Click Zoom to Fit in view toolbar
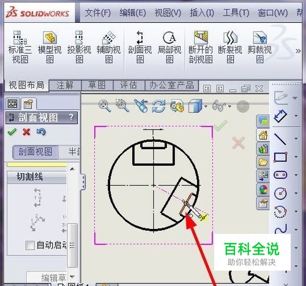This screenshot has width=306, height=286. click(x=105, y=106)
